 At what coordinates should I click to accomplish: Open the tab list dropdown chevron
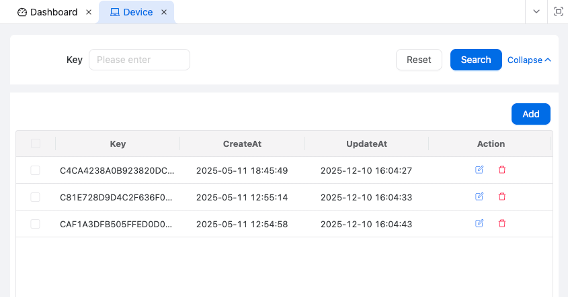(x=536, y=12)
